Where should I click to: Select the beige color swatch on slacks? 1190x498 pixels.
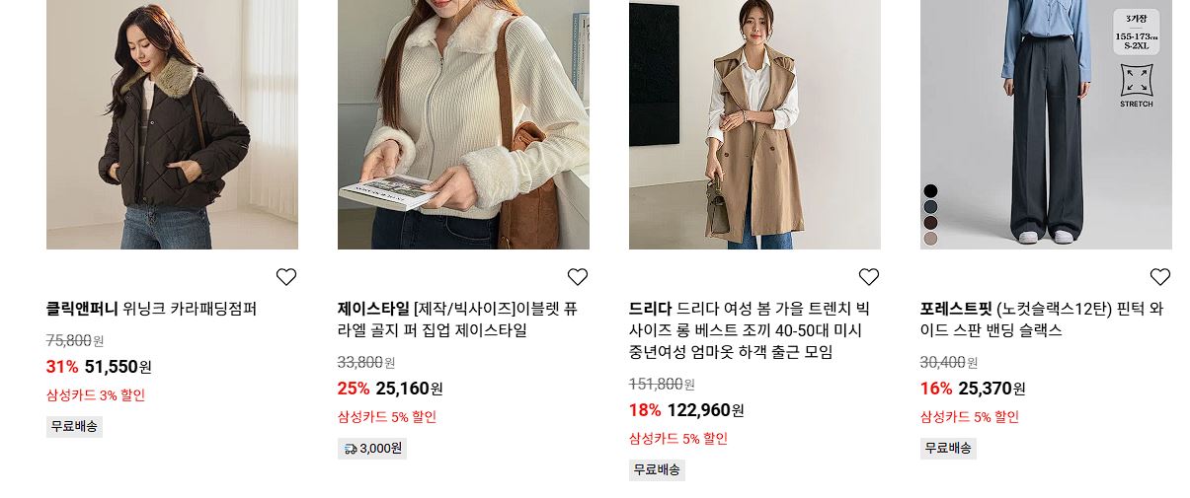pyautogui.click(x=930, y=238)
